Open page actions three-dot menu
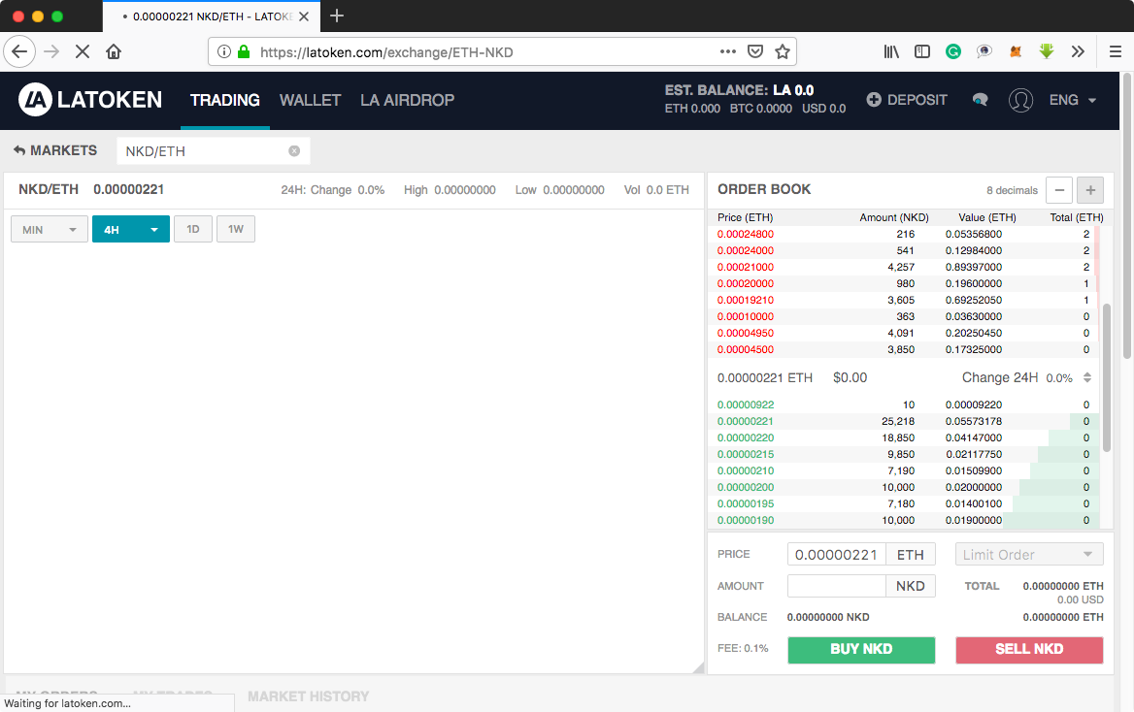 (727, 51)
